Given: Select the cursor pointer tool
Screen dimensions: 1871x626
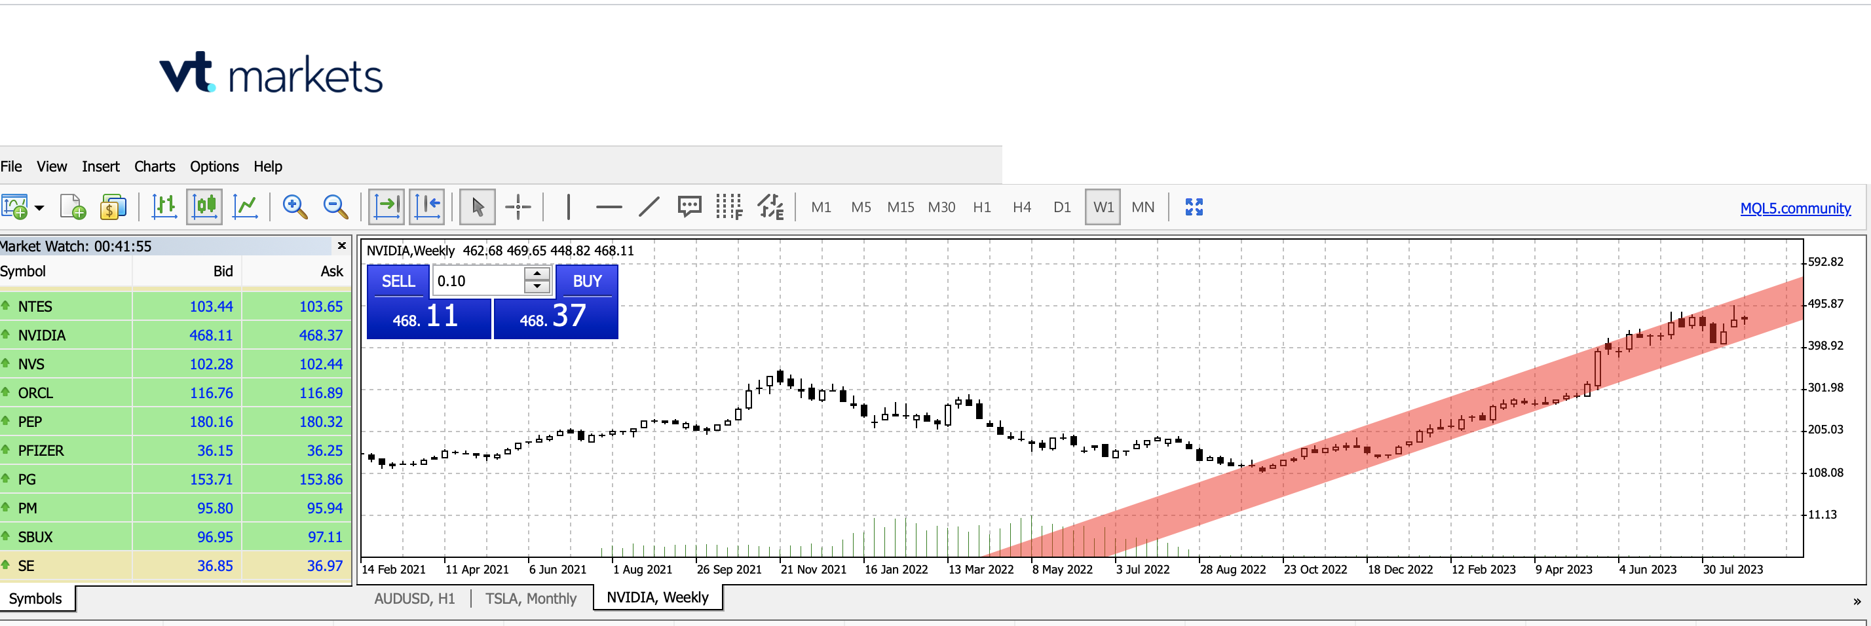Looking at the screenshot, I should (x=478, y=207).
